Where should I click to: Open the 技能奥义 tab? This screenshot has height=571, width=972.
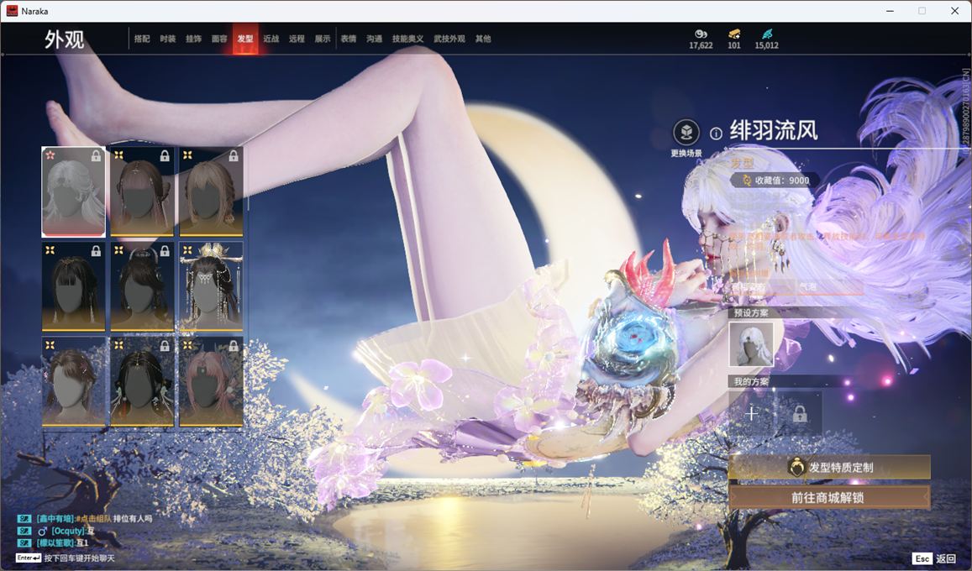(x=408, y=39)
